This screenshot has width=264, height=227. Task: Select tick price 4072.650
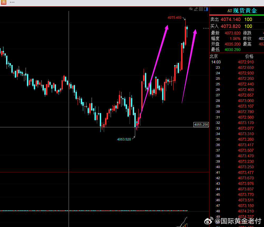coord(246,68)
